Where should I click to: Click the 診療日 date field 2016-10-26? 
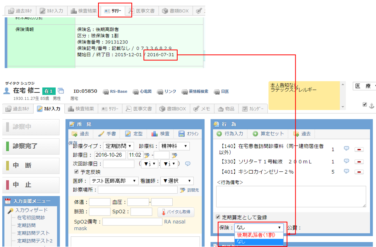coord(110,155)
